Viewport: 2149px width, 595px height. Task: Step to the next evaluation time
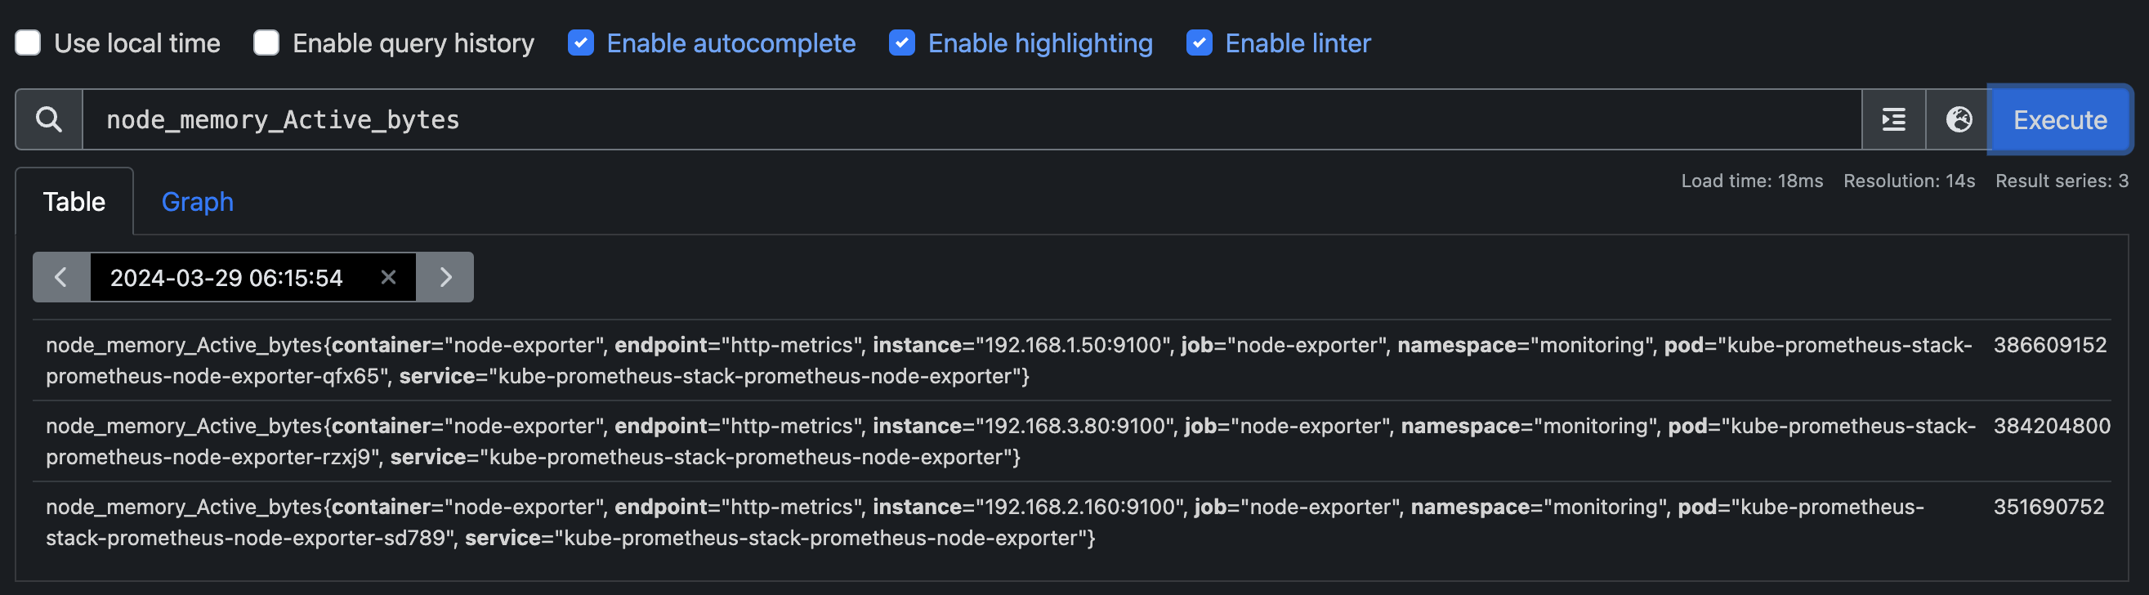point(445,277)
